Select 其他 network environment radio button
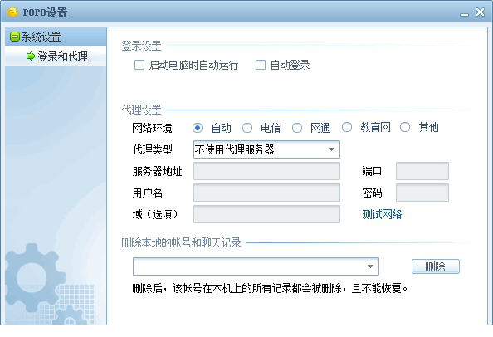The height and width of the screenshot is (337, 493). (x=405, y=127)
